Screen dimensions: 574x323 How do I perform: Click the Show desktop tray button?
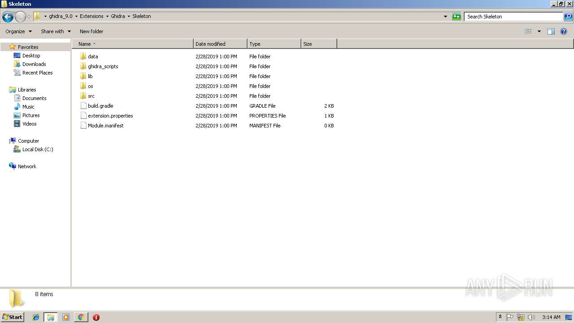coord(568,317)
